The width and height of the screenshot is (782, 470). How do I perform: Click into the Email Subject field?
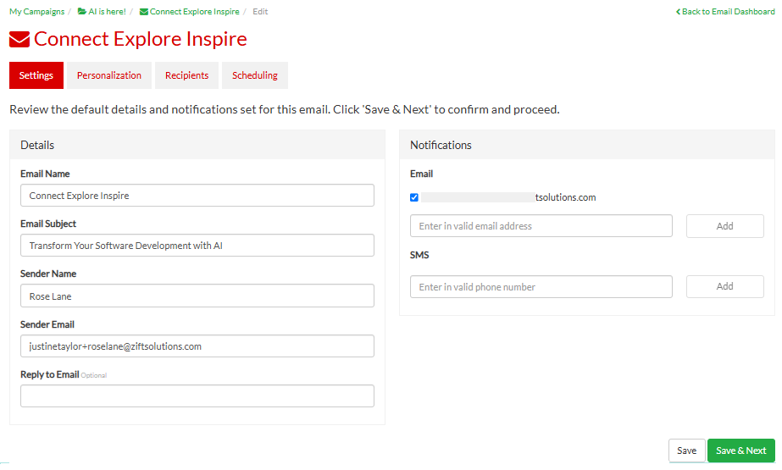click(x=197, y=246)
